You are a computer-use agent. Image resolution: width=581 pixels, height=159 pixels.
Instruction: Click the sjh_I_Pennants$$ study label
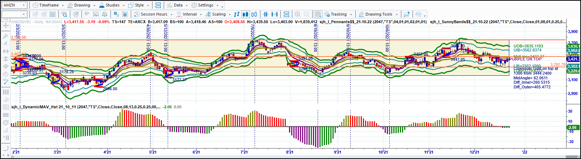pyautogui.click(x=373, y=22)
